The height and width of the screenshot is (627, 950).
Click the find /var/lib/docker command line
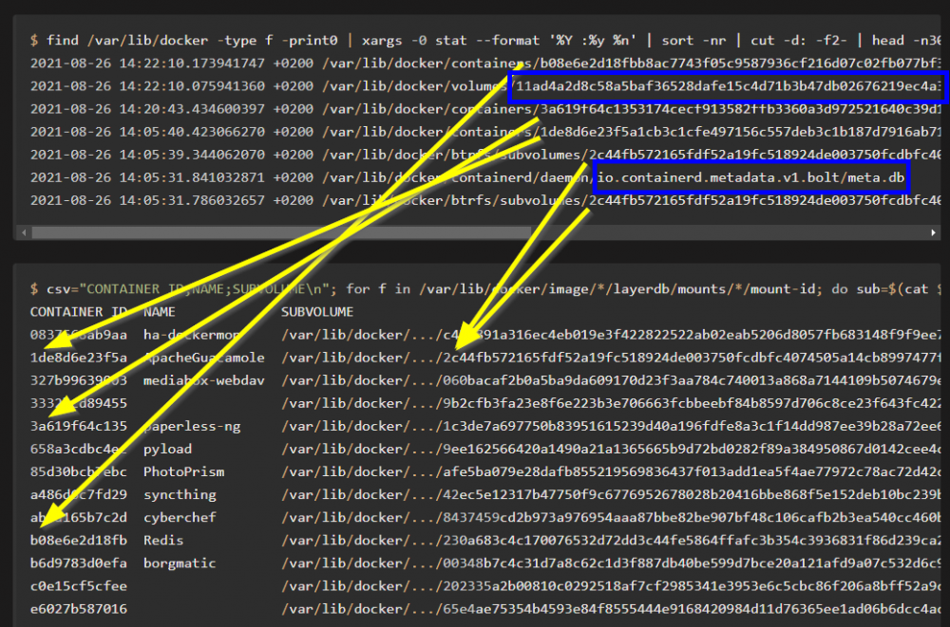click(x=484, y=40)
